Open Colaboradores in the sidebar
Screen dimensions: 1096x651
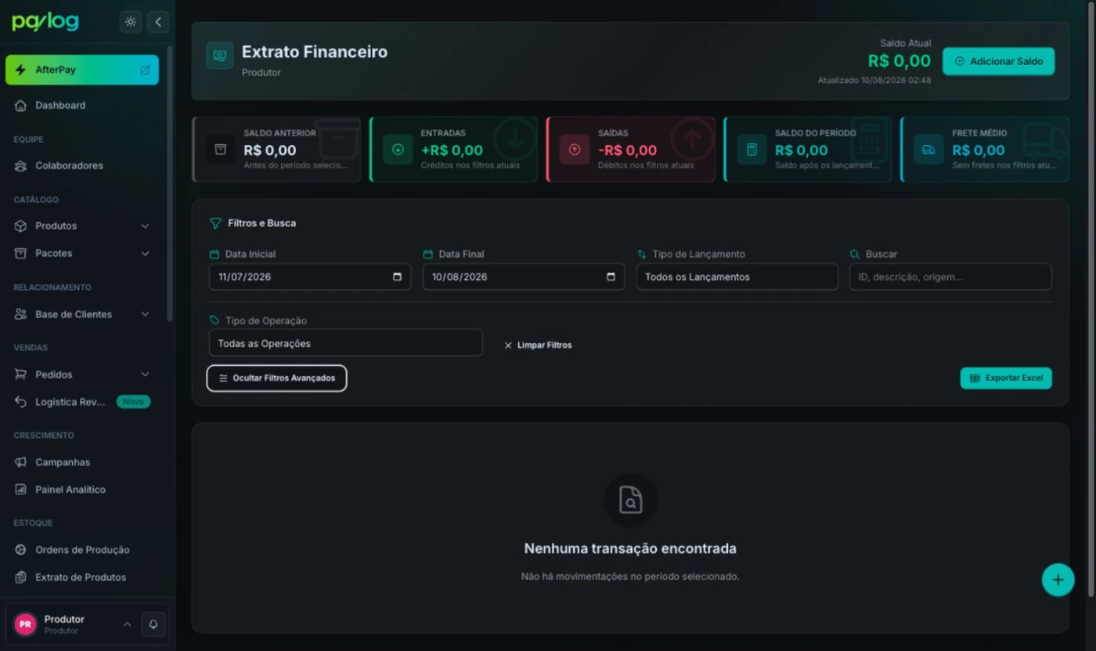click(x=82, y=165)
